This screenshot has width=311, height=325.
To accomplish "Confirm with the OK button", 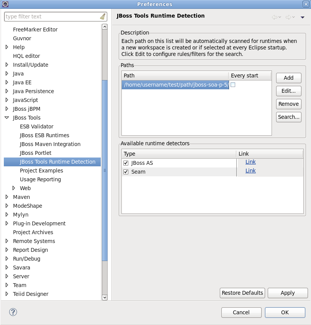I will 285,312.
